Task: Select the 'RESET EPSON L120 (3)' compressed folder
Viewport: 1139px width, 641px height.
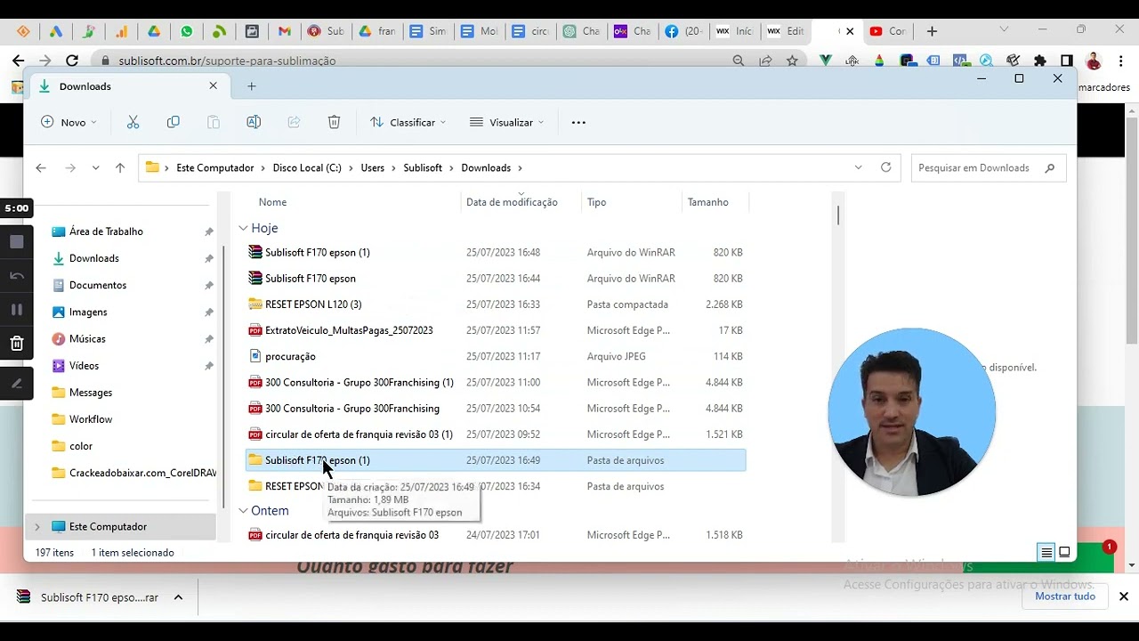Action: (495, 304)
